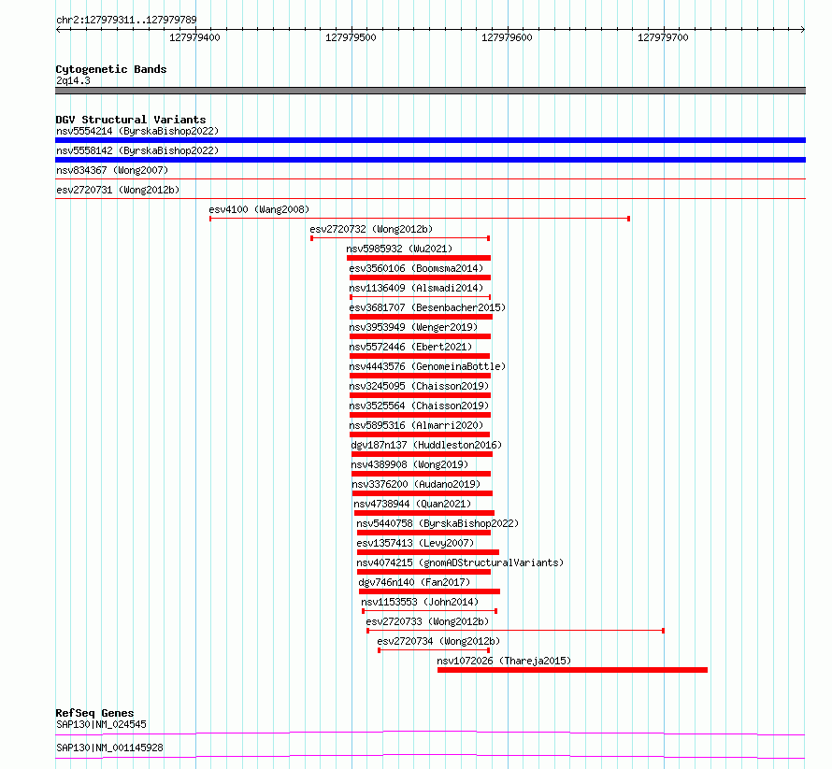Image resolution: width=832 pixels, height=769 pixels.
Task: Click the 127979600 ruler tick label
Action: pos(507,37)
